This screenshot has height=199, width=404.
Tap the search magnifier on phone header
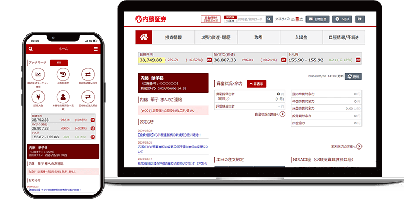pyautogui.click(x=31, y=49)
